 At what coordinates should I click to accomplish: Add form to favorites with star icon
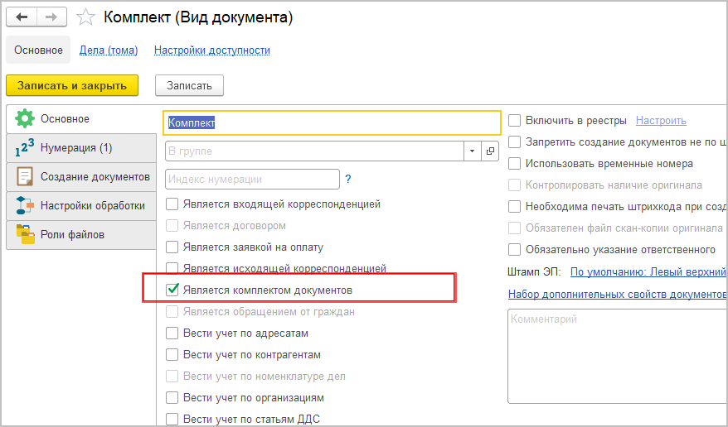(85, 17)
